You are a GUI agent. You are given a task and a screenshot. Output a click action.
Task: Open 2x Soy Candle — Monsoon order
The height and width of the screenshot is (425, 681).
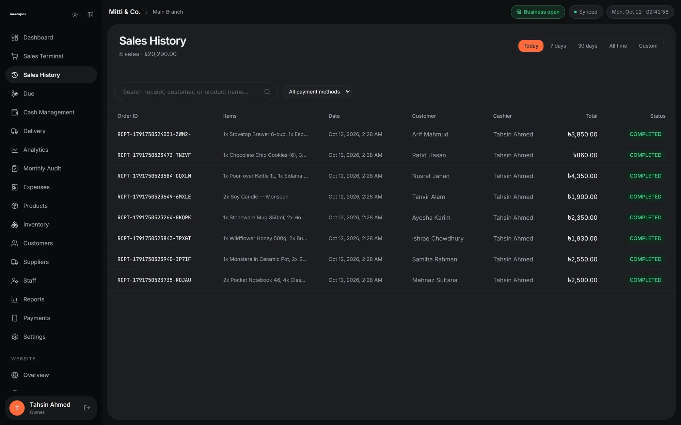[x=392, y=197]
